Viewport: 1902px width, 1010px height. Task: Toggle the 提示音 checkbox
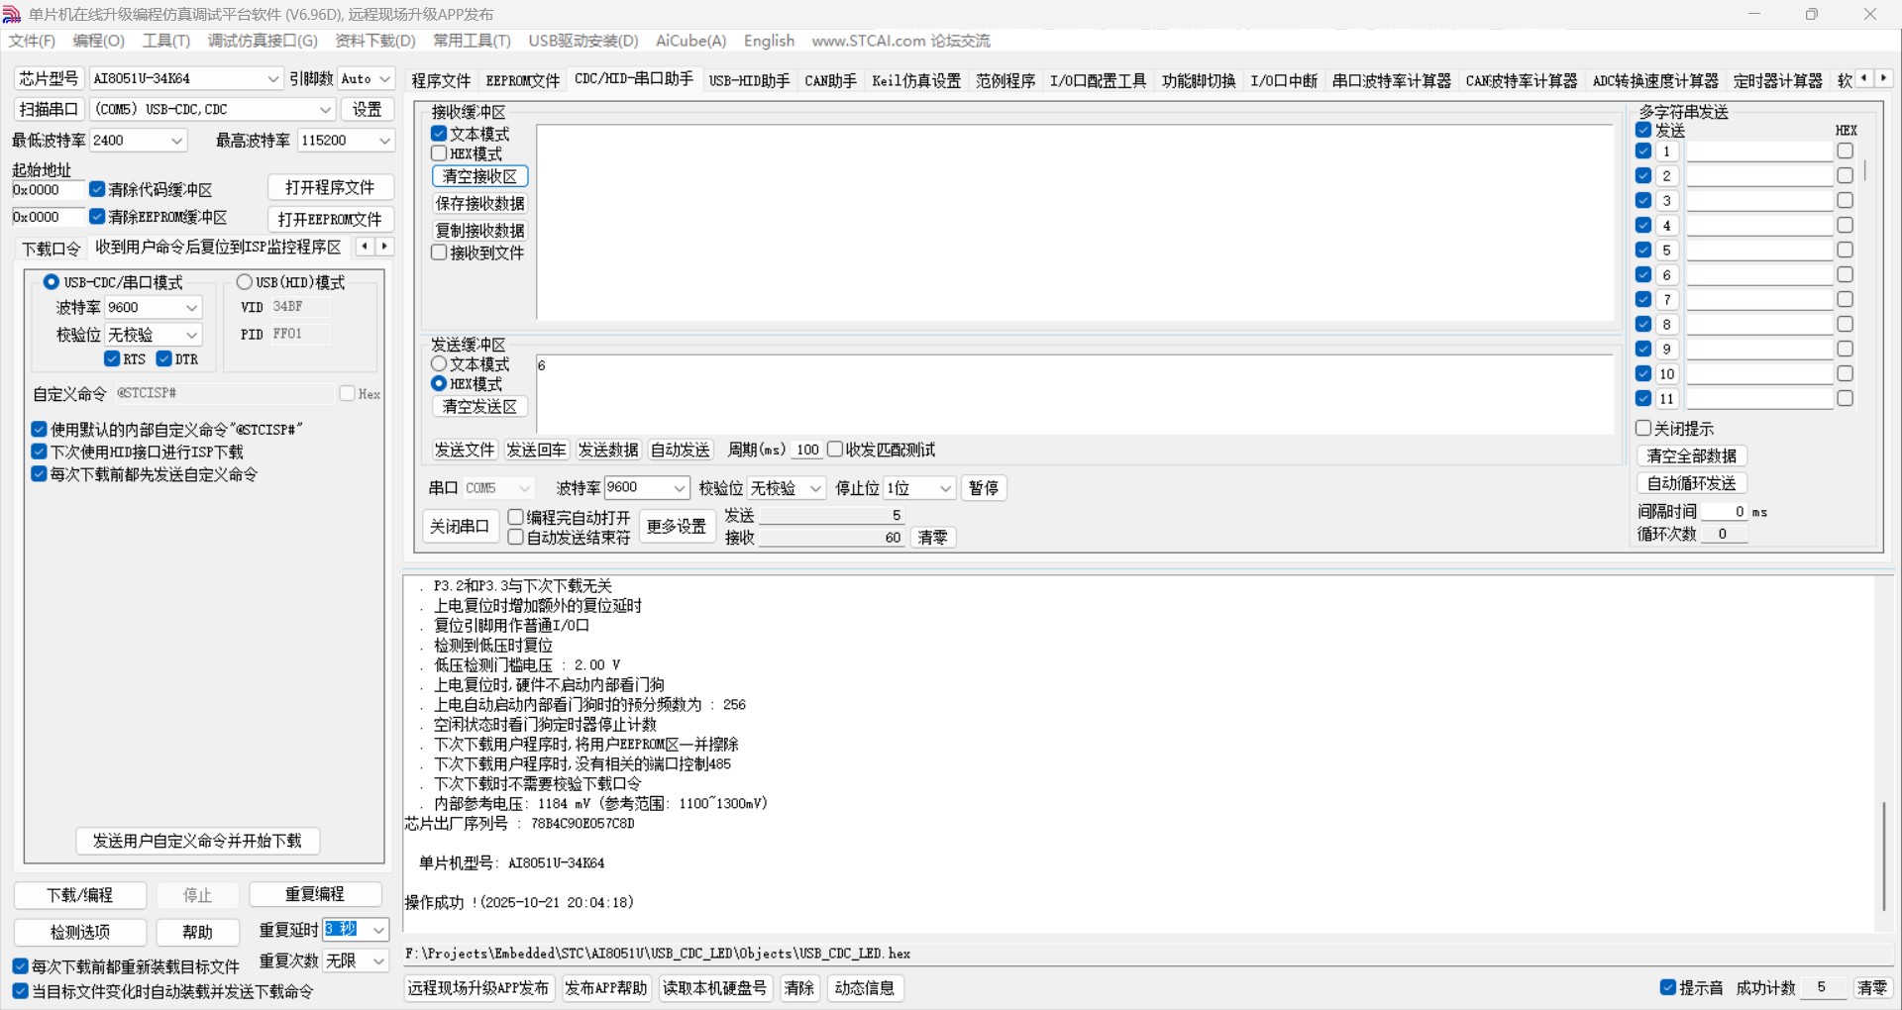(x=1668, y=987)
